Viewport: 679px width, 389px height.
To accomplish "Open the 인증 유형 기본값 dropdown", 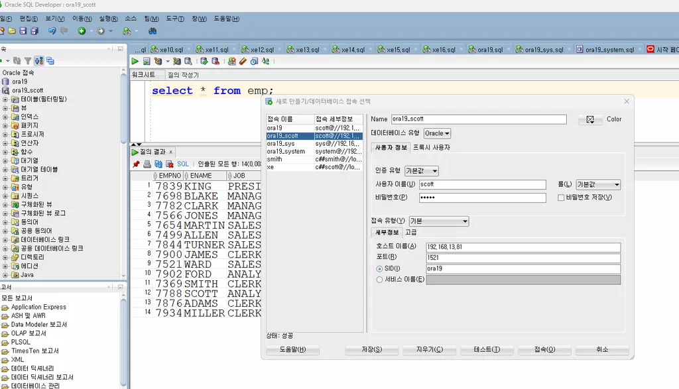I will [422, 171].
